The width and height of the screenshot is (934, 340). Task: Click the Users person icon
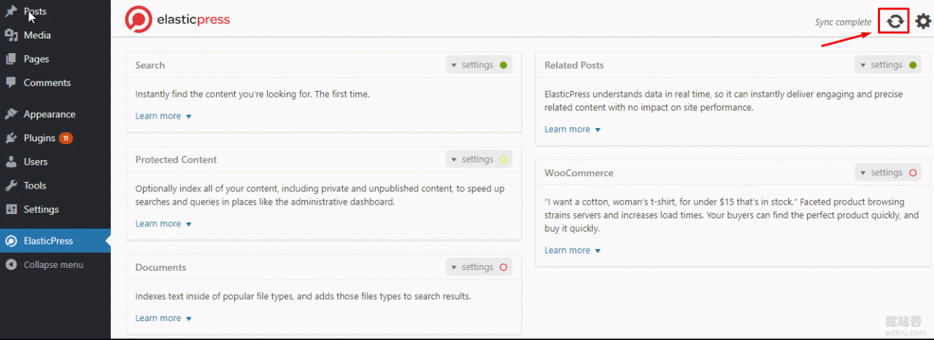click(11, 162)
